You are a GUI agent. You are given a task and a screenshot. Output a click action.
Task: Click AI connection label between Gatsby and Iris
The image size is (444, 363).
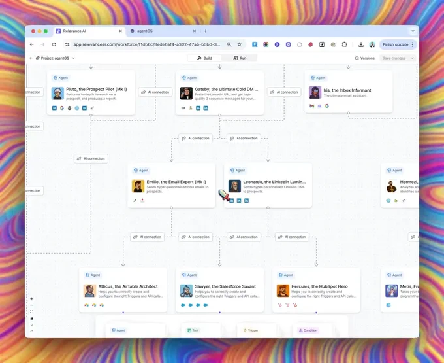(284, 92)
